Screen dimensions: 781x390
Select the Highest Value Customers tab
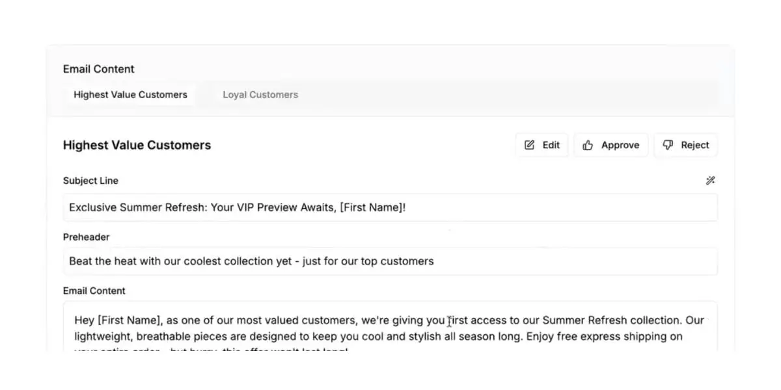[130, 94]
